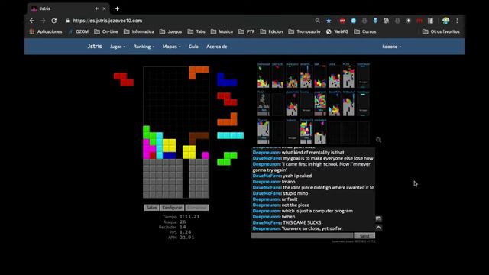
Task: Open the Edicion bookmarks folder
Action: pyautogui.click(x=272, y=31)
